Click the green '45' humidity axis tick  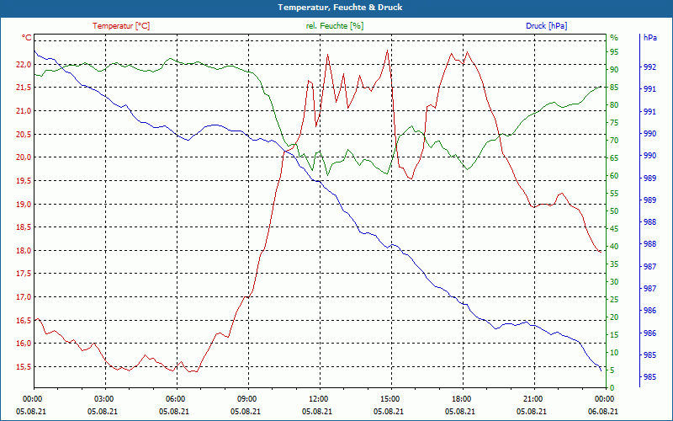tap(615, 229)
